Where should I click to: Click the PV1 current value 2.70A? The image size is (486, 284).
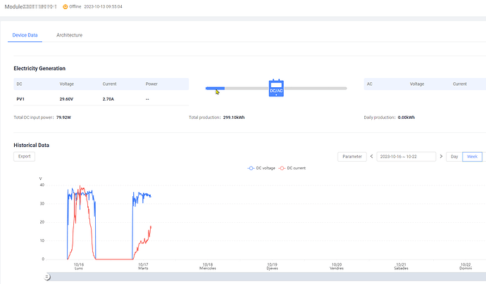click(x=108, y=99)
